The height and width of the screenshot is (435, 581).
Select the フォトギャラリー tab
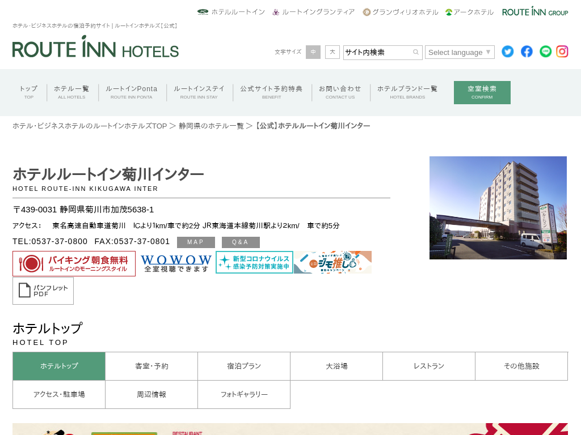point(244,395)
